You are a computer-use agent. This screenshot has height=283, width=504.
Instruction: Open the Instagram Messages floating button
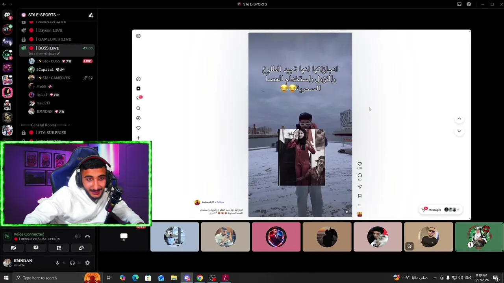point(440,209)
